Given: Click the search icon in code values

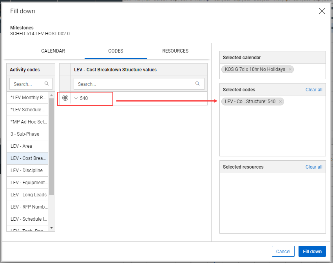Looking at the screenshot, I should pyautogui.click(x=197, y=83).
